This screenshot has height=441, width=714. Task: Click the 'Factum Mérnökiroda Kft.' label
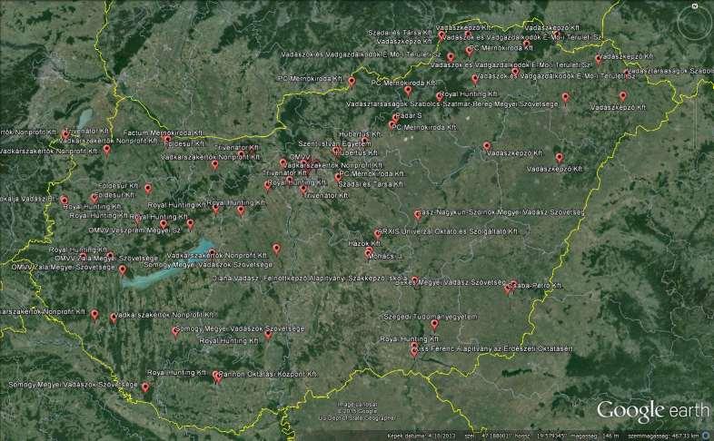(x=163, y=132)
